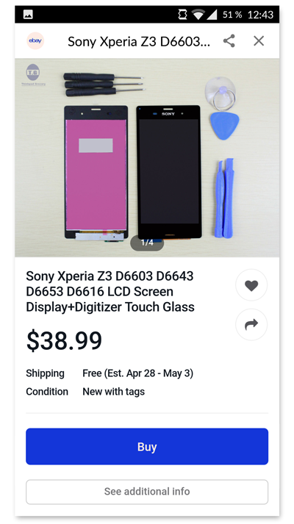This screenshot has width=294, height=524.
Task: Tap the Wi-Fi icon in status bar
Action: (x=198, y=15)
